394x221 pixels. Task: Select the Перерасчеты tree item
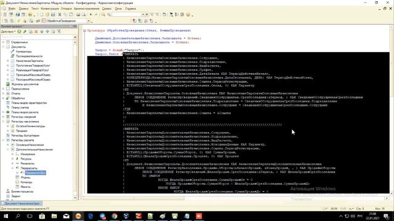[29, 168]
